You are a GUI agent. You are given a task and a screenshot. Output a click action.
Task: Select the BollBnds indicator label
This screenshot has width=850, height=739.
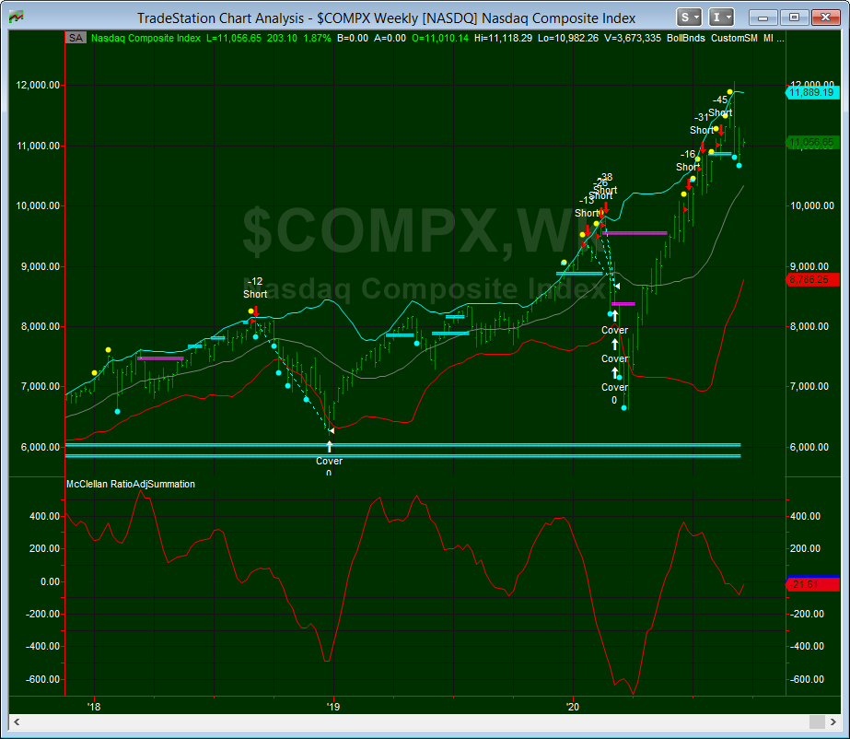click(686, 38)
